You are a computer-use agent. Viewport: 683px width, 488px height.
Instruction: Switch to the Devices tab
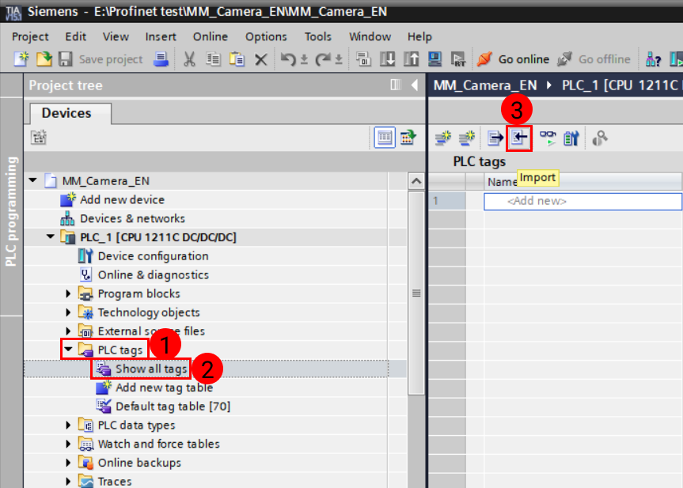click(x=69, y=113)
